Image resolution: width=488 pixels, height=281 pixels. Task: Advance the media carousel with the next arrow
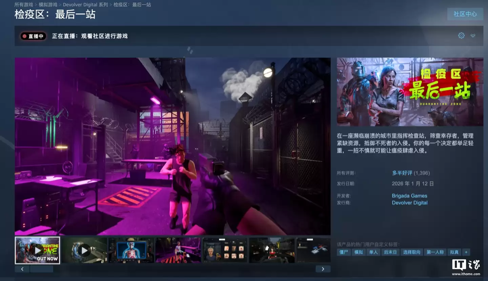click(323, 268)
